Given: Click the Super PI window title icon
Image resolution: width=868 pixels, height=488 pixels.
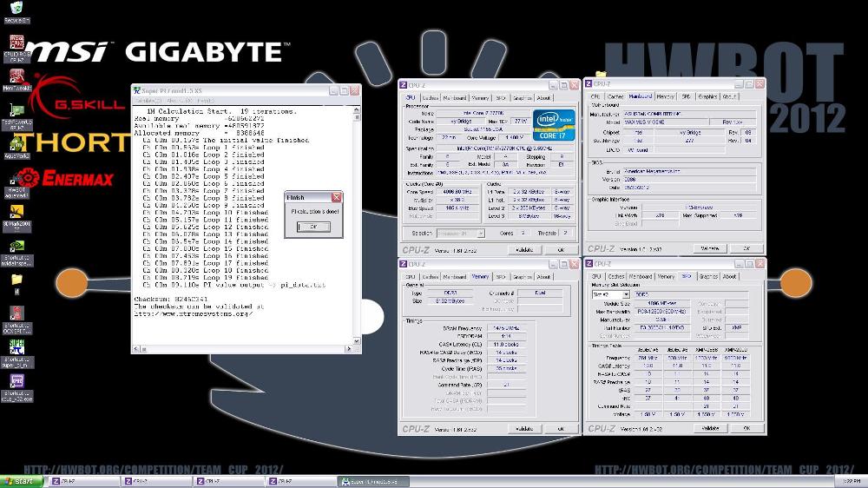Looking at the screenshot, I should (137, 90).
